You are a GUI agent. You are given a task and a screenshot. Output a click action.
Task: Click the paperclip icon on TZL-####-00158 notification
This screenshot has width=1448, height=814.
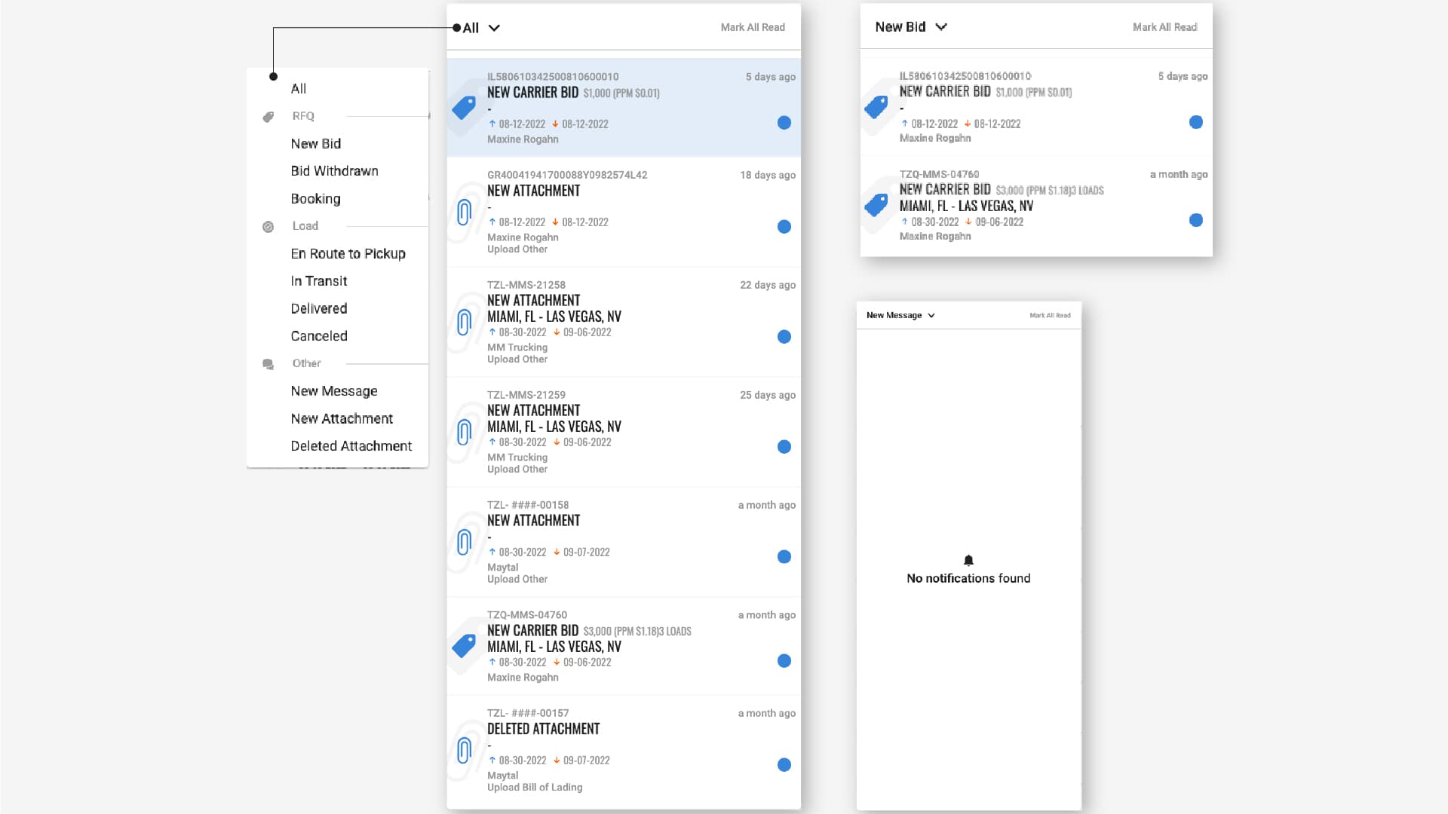pyautogui.click(x=465, y=542)
